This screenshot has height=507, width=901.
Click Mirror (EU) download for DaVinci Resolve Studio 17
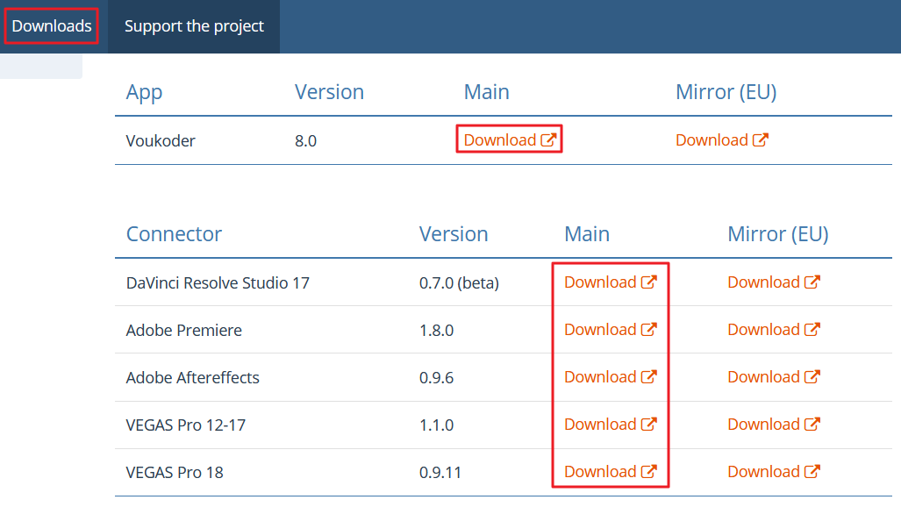point(774,282)
